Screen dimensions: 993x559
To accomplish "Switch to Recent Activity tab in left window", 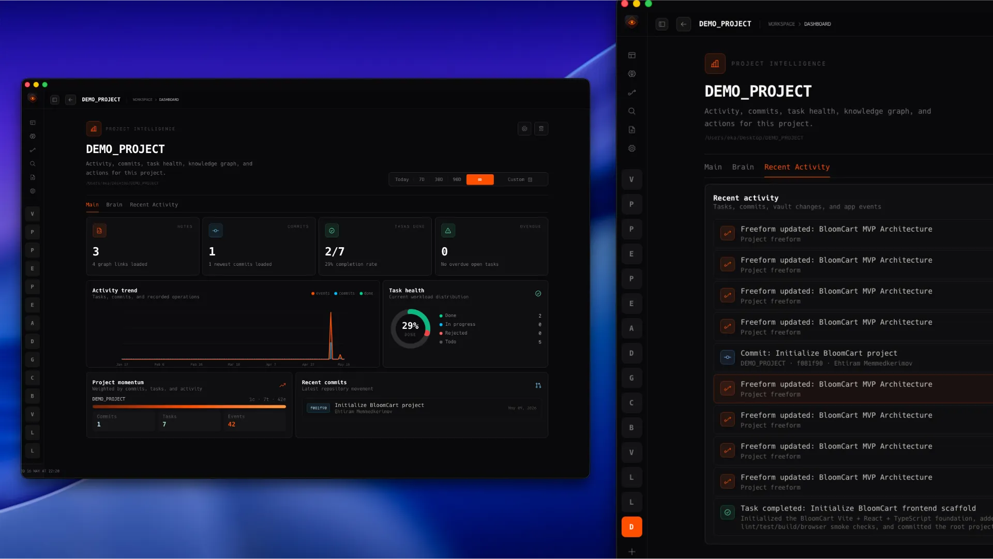I will point(154,205).
